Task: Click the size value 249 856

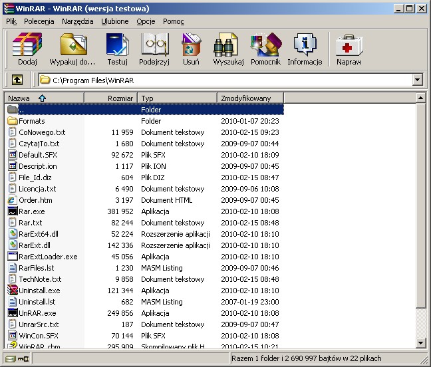Action: point(120,313)
